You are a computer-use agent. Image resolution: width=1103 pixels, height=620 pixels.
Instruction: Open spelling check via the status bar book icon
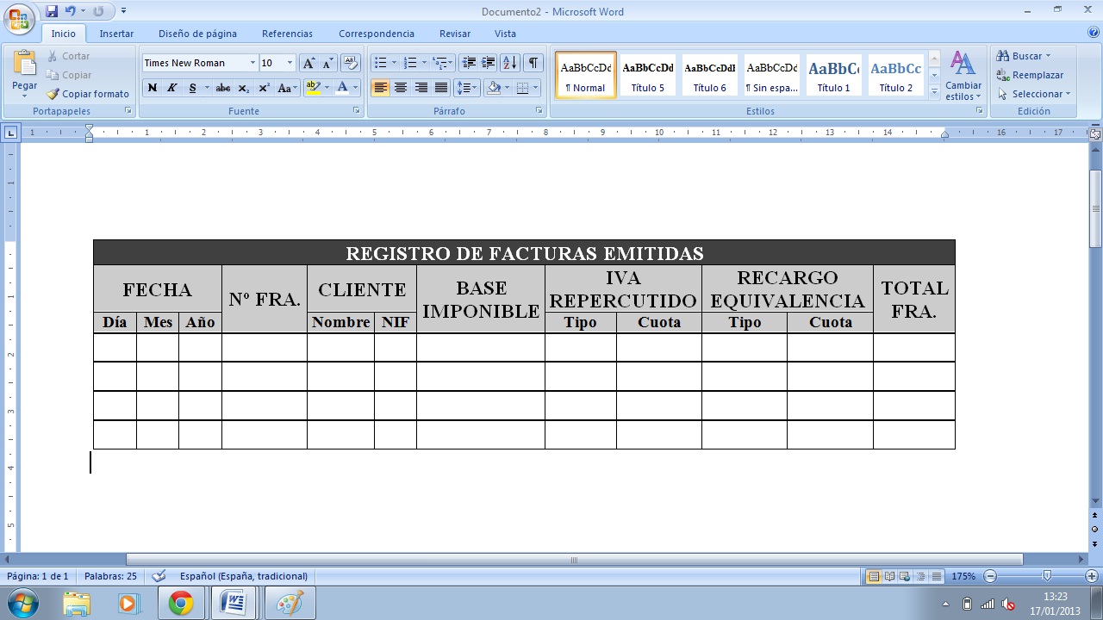(157, 576)
